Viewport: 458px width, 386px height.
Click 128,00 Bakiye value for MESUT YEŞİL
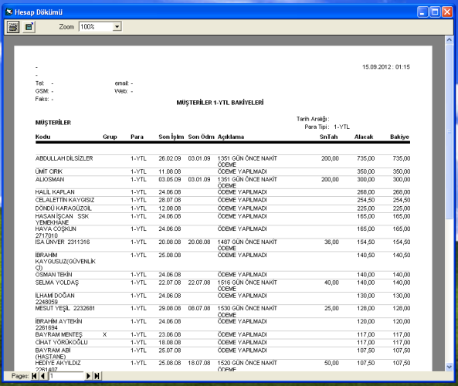point(402,308)
